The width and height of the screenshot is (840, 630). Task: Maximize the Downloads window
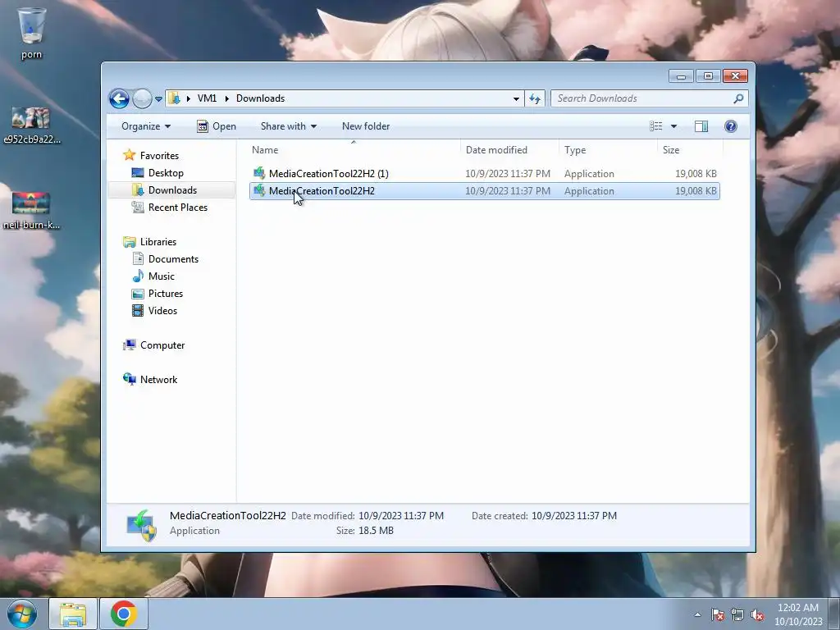pyautogui.click(x=708, y=76)
